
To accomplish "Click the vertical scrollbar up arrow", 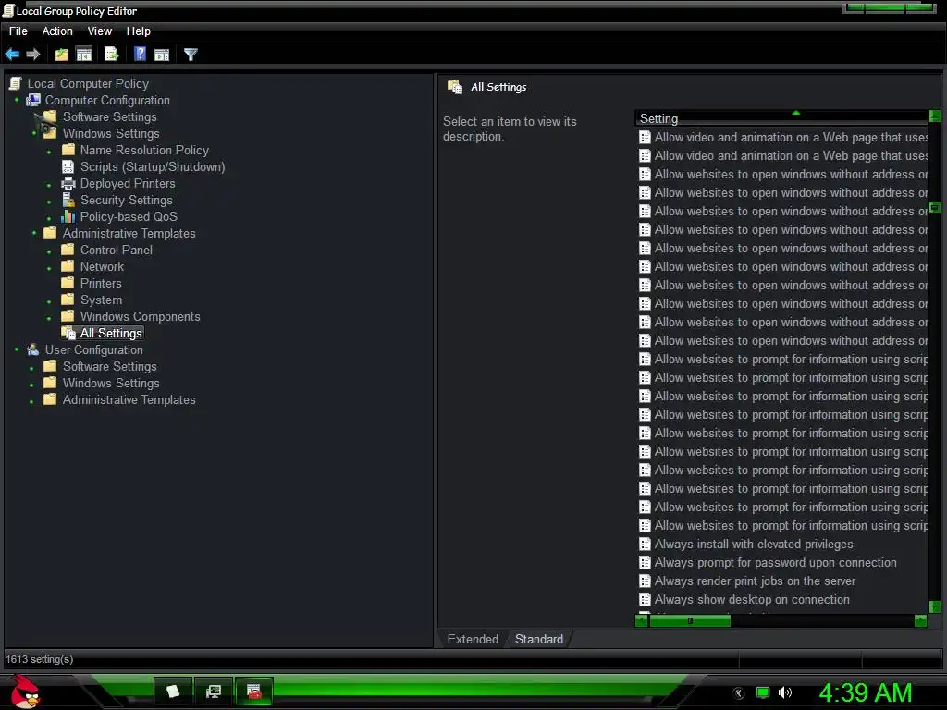I will (934, 116).
